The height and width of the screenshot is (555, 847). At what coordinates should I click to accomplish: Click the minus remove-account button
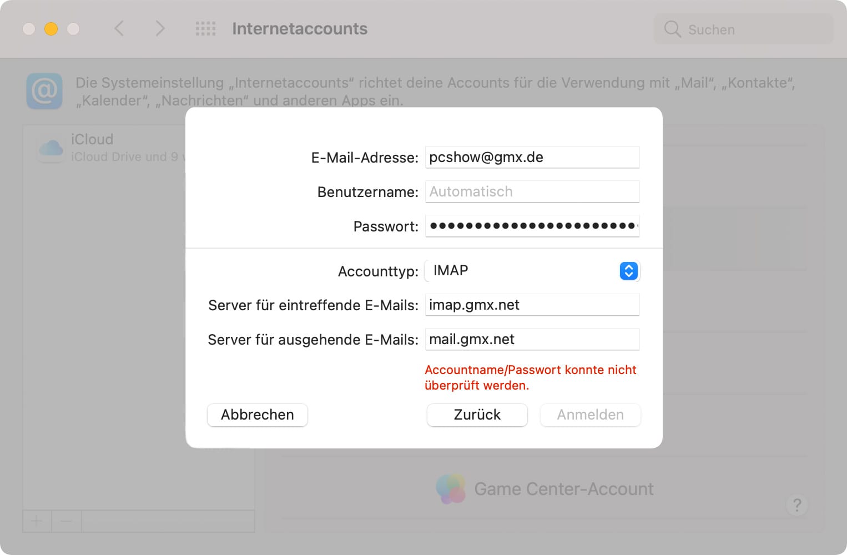66,521
